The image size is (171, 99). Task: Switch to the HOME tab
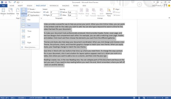[12, 6]
